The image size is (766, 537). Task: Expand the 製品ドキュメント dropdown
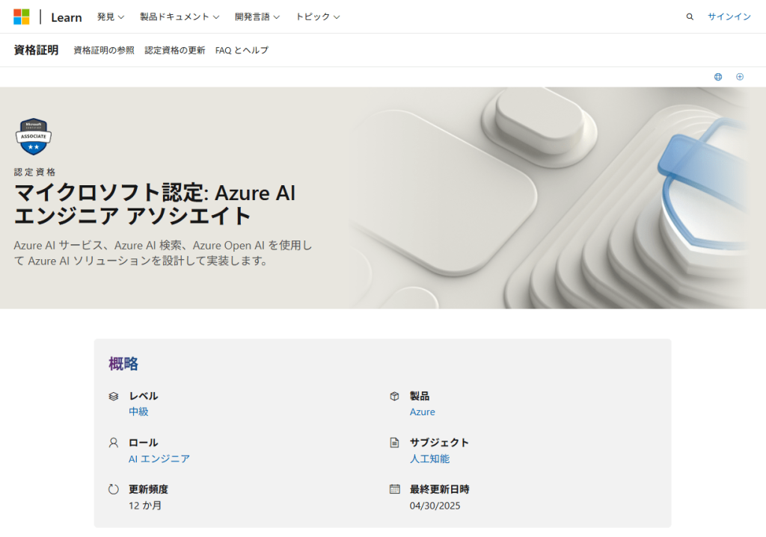pyautogui.click(x=180, y=16)
